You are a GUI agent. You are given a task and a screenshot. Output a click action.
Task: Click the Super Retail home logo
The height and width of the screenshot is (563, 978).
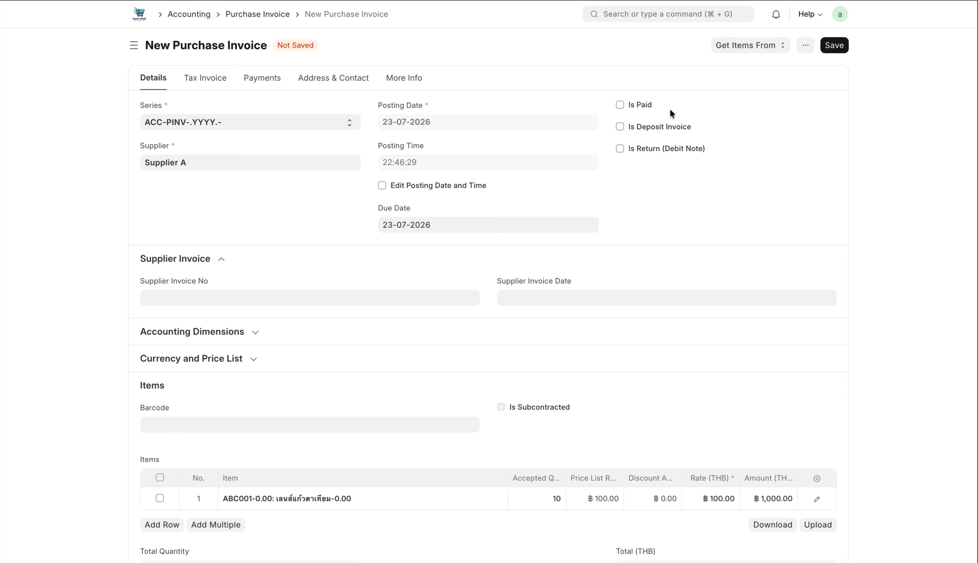tap(139, 14)
